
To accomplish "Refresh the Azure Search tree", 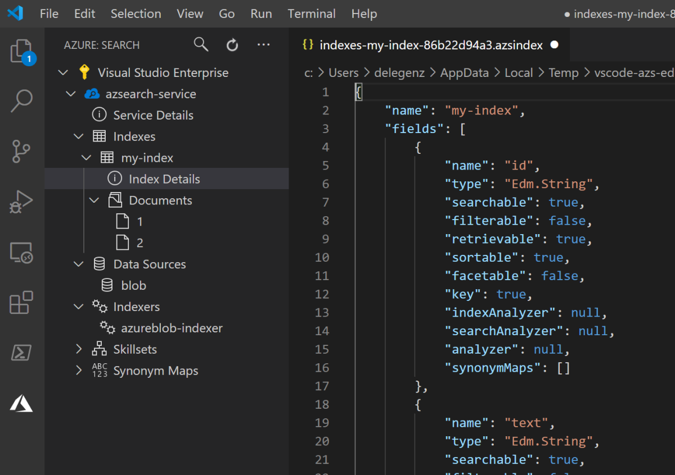I will [x=232, y=45].
